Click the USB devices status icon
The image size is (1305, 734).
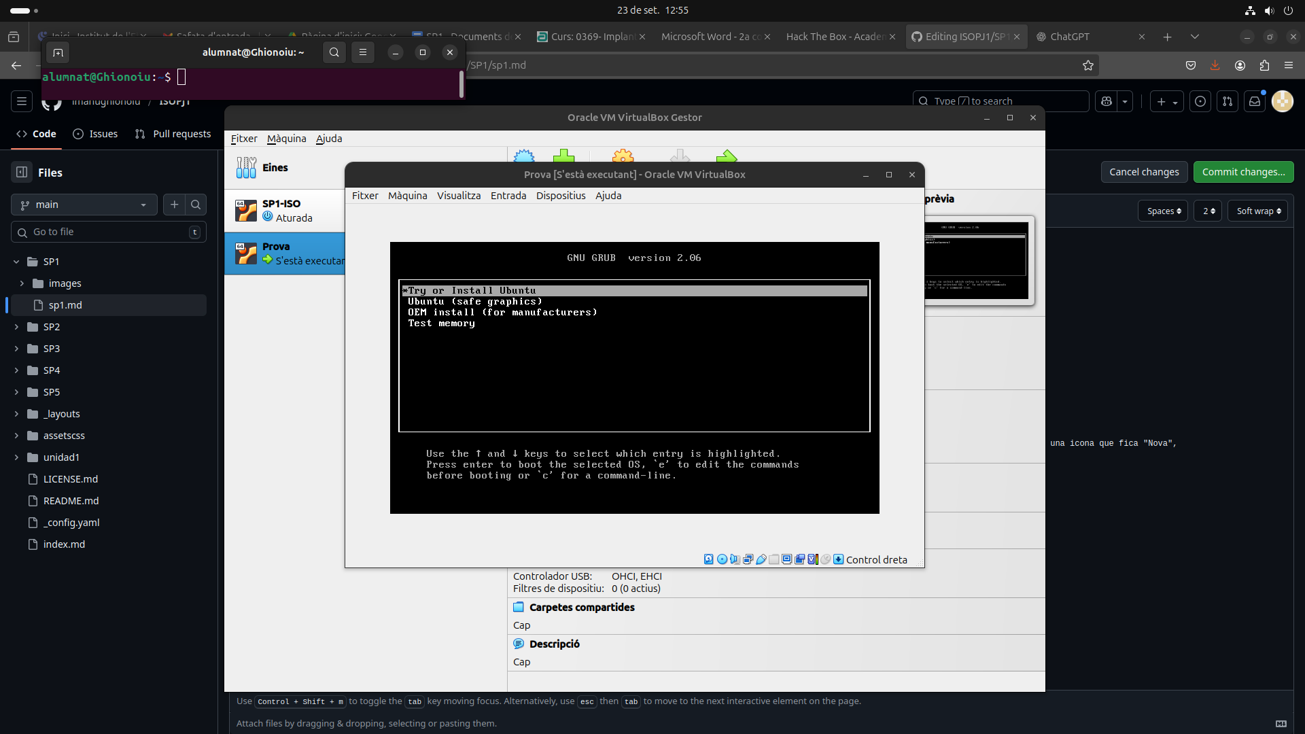coord(761,559)
